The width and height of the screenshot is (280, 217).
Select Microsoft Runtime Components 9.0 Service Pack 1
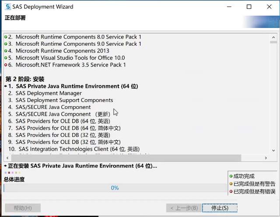[x=79, y=44]
